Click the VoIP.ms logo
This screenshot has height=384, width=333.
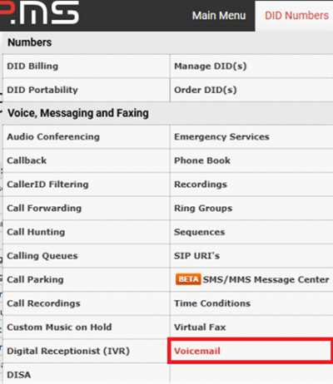click(x=40, y=12)
